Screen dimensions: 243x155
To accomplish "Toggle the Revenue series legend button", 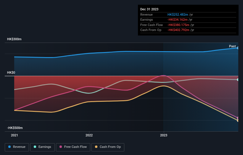I will (x=17, y=147).
